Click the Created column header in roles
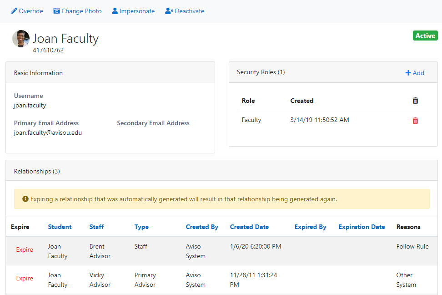442x295 pixels. pos(301,101)
